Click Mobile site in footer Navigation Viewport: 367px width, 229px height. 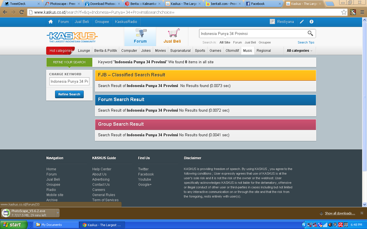coord(55,195)
